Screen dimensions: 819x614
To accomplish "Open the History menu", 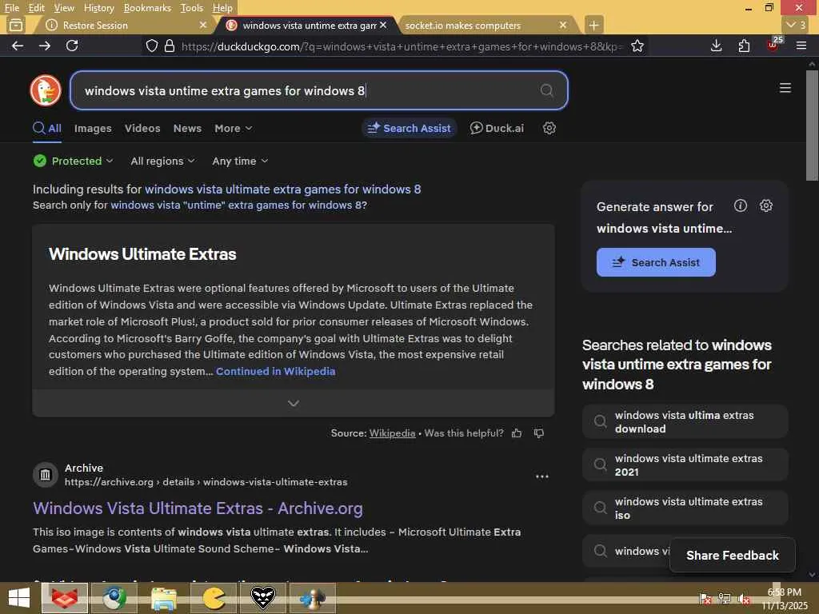I will [x=98, y=8].
